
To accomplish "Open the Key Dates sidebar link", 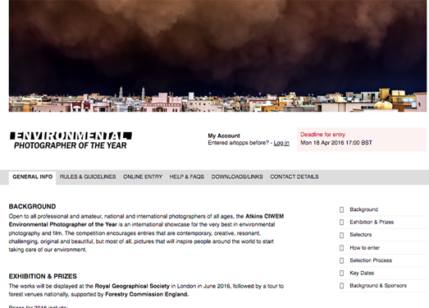I will click(x=362, y=273).
